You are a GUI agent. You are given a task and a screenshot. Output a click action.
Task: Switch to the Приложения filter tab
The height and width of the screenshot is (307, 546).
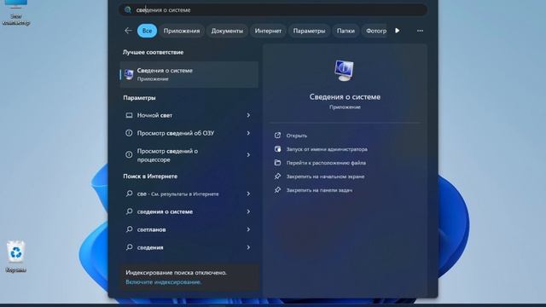[x=182, y=31]
